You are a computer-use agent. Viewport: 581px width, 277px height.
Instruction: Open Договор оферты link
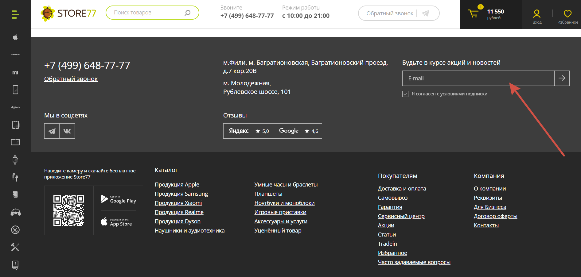click(495, 216)
